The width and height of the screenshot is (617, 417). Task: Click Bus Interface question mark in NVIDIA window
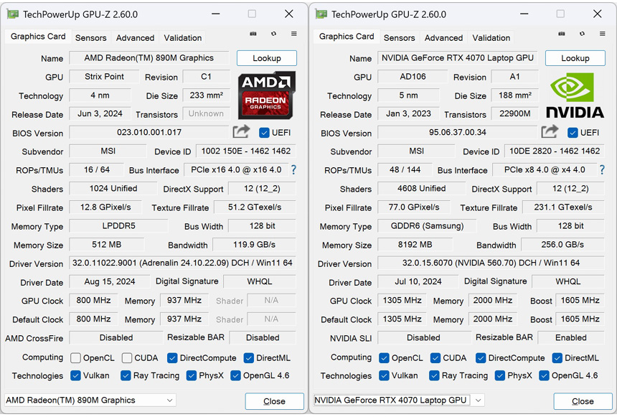point(602,169)
